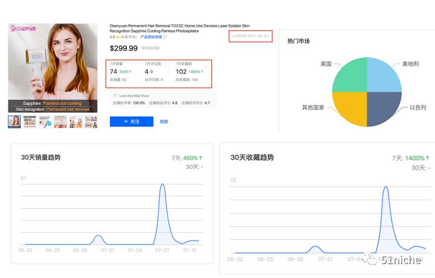Click the Osenyuan product title text
This screenshot has height=278, width=435.
click(179, 28)
